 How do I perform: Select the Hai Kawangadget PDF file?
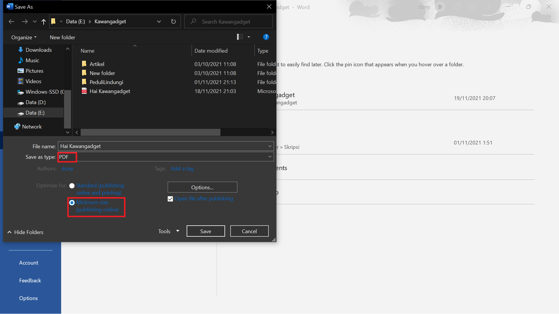click(x=110, y=91)
